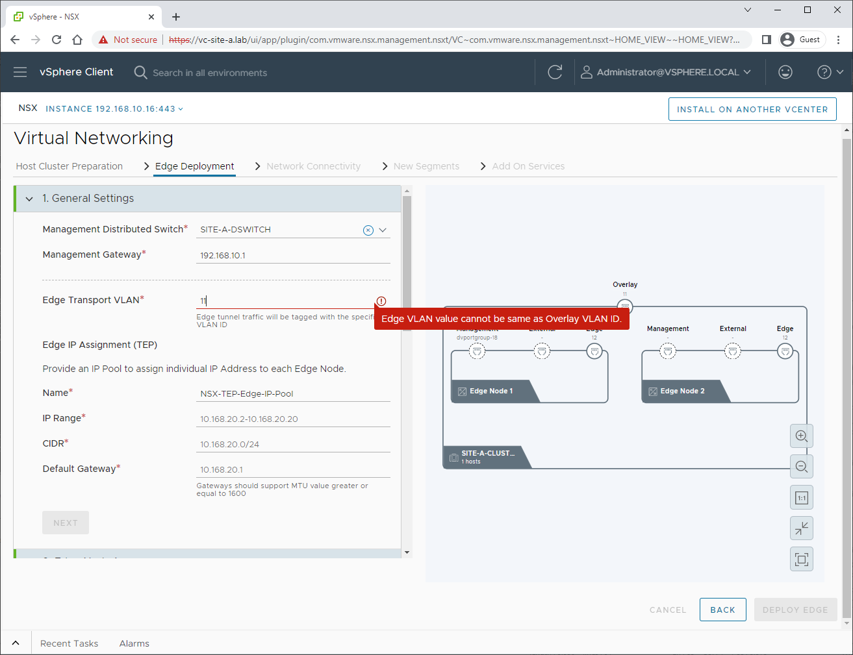Click the IP Range field

[293, 419]
